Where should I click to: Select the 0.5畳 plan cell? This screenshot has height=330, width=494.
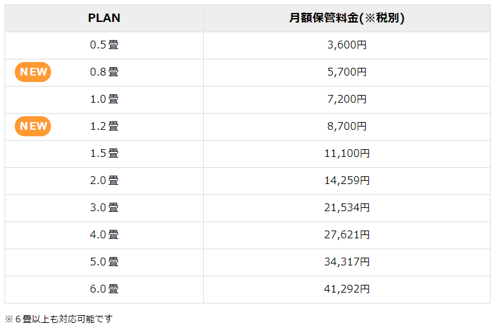(104, 45)
